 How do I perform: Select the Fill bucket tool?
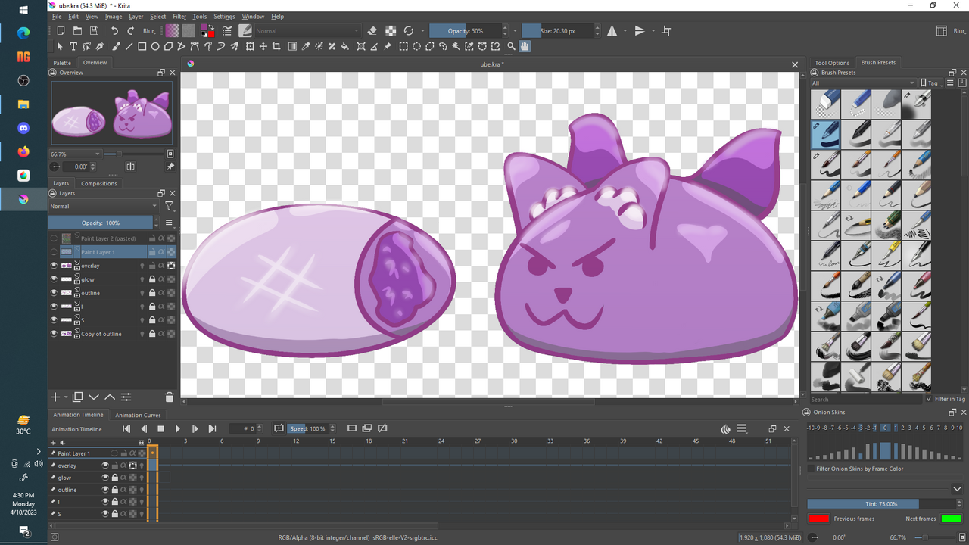(x=344, y=46)
